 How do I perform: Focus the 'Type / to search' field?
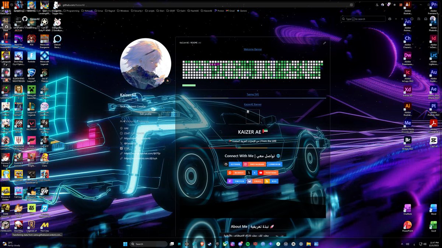click(x=363, y=19)
